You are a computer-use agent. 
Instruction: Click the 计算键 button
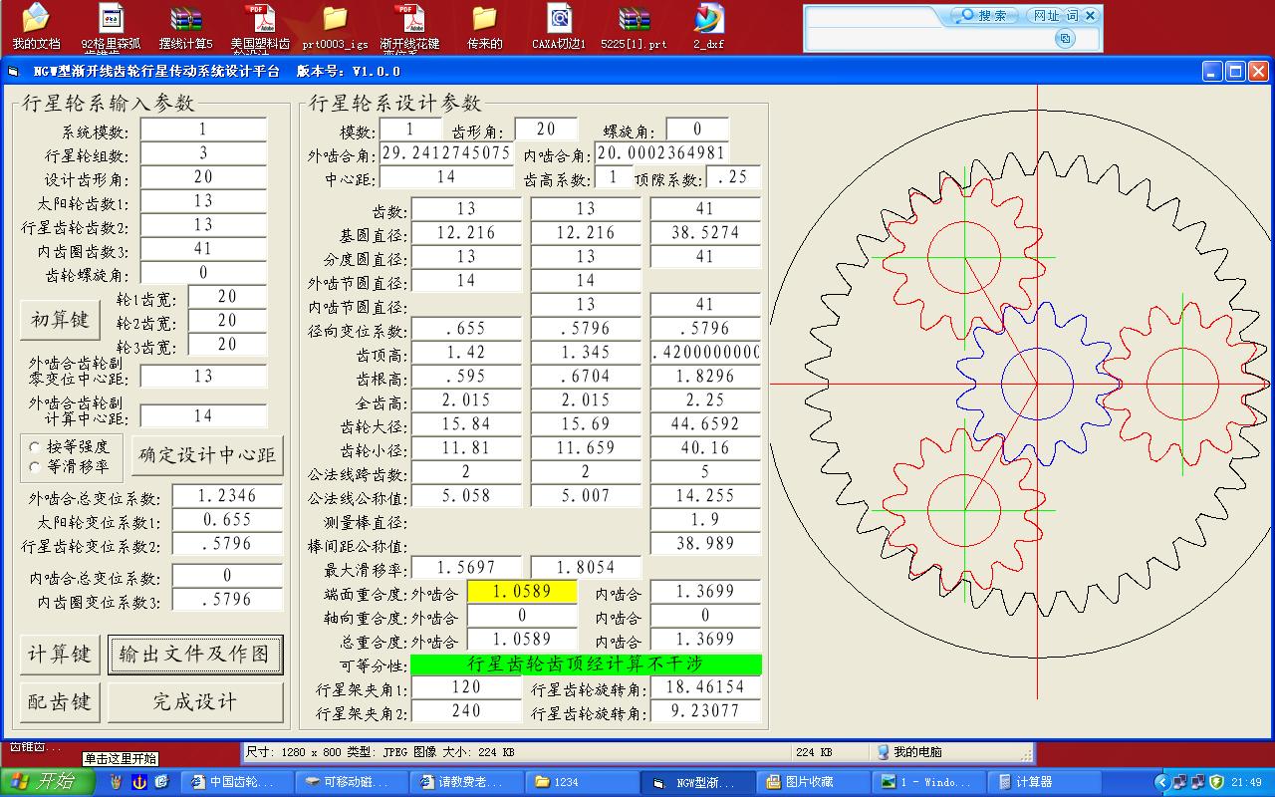pyautogui.click(x=60, y=655)
